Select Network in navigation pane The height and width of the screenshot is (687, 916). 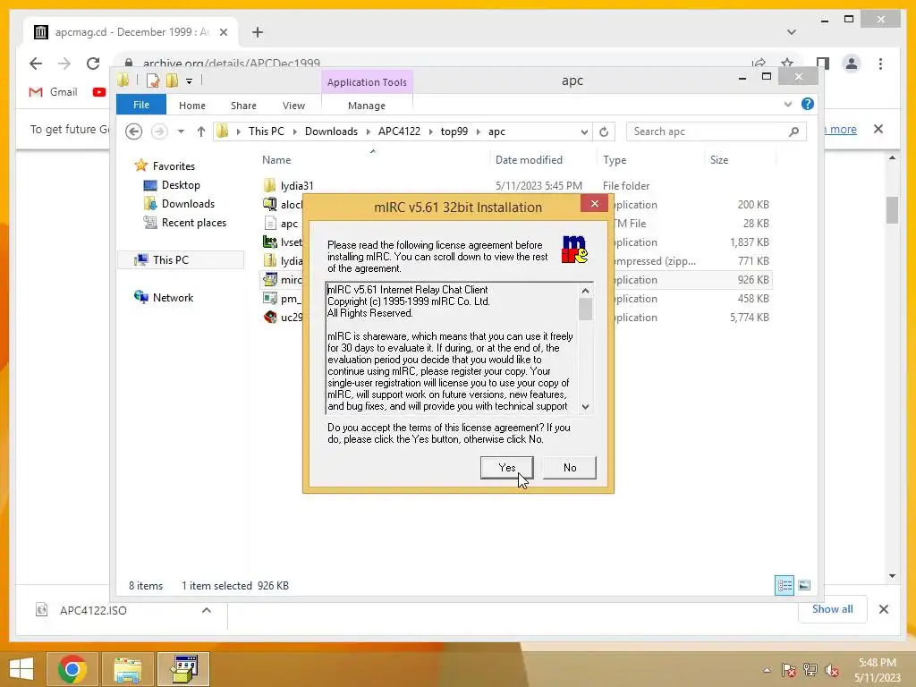(173, 297)
